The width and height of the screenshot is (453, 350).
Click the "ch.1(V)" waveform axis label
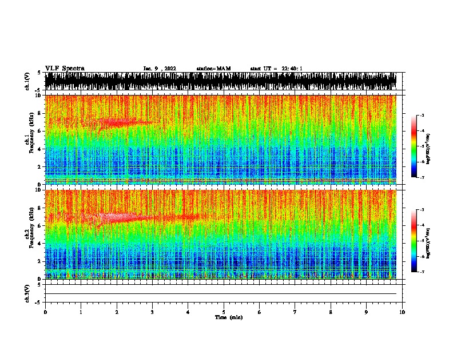coord(27,81)
